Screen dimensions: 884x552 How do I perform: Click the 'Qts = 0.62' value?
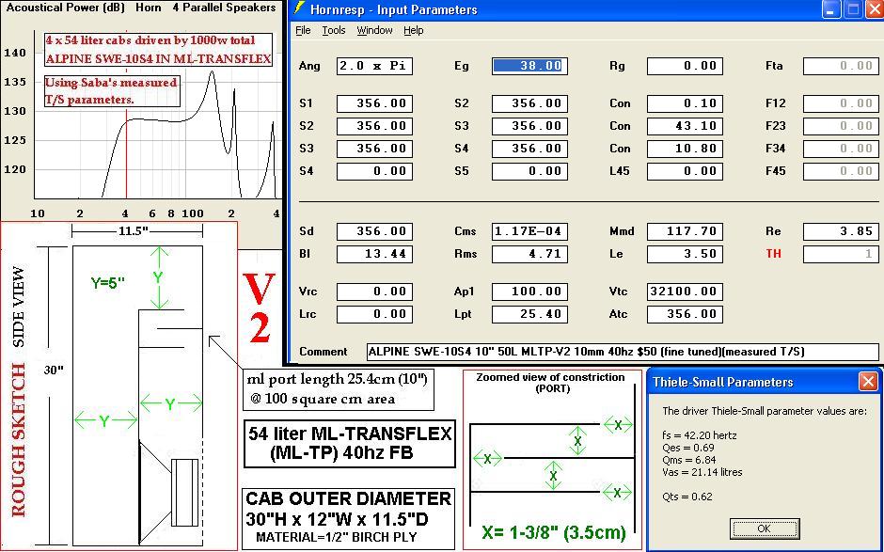coord(687,497)
